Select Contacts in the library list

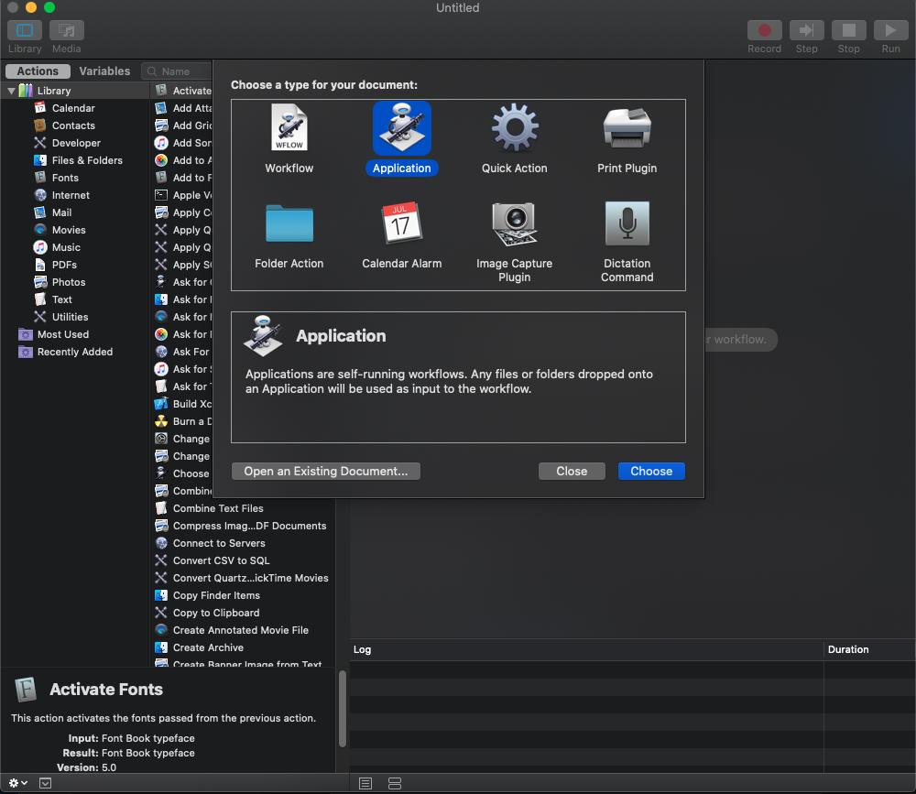point(73,125)
